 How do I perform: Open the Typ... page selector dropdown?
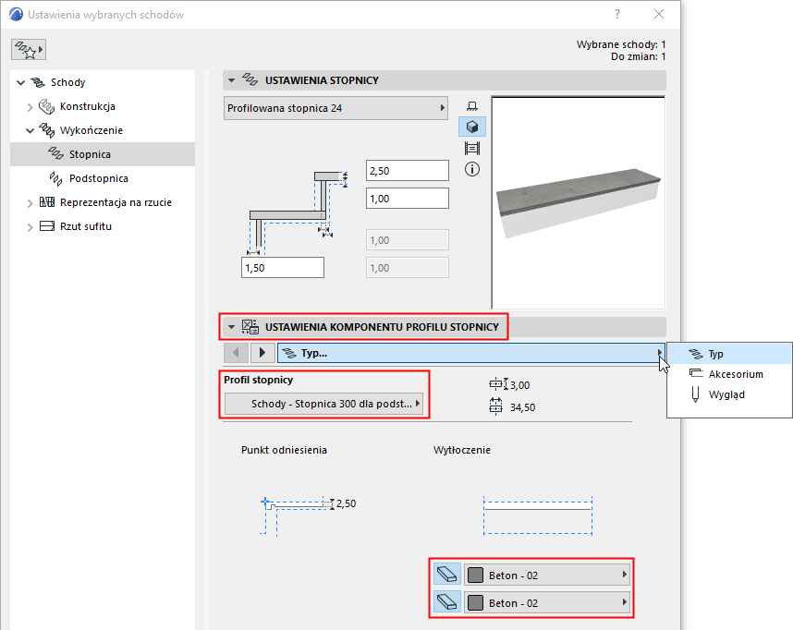[x=470, y=353]
